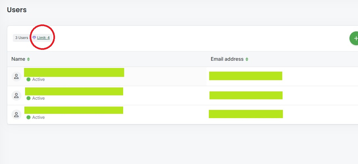Click the first user's avatar icon
This screenshot has height=164, width=358.
point(16,77)
